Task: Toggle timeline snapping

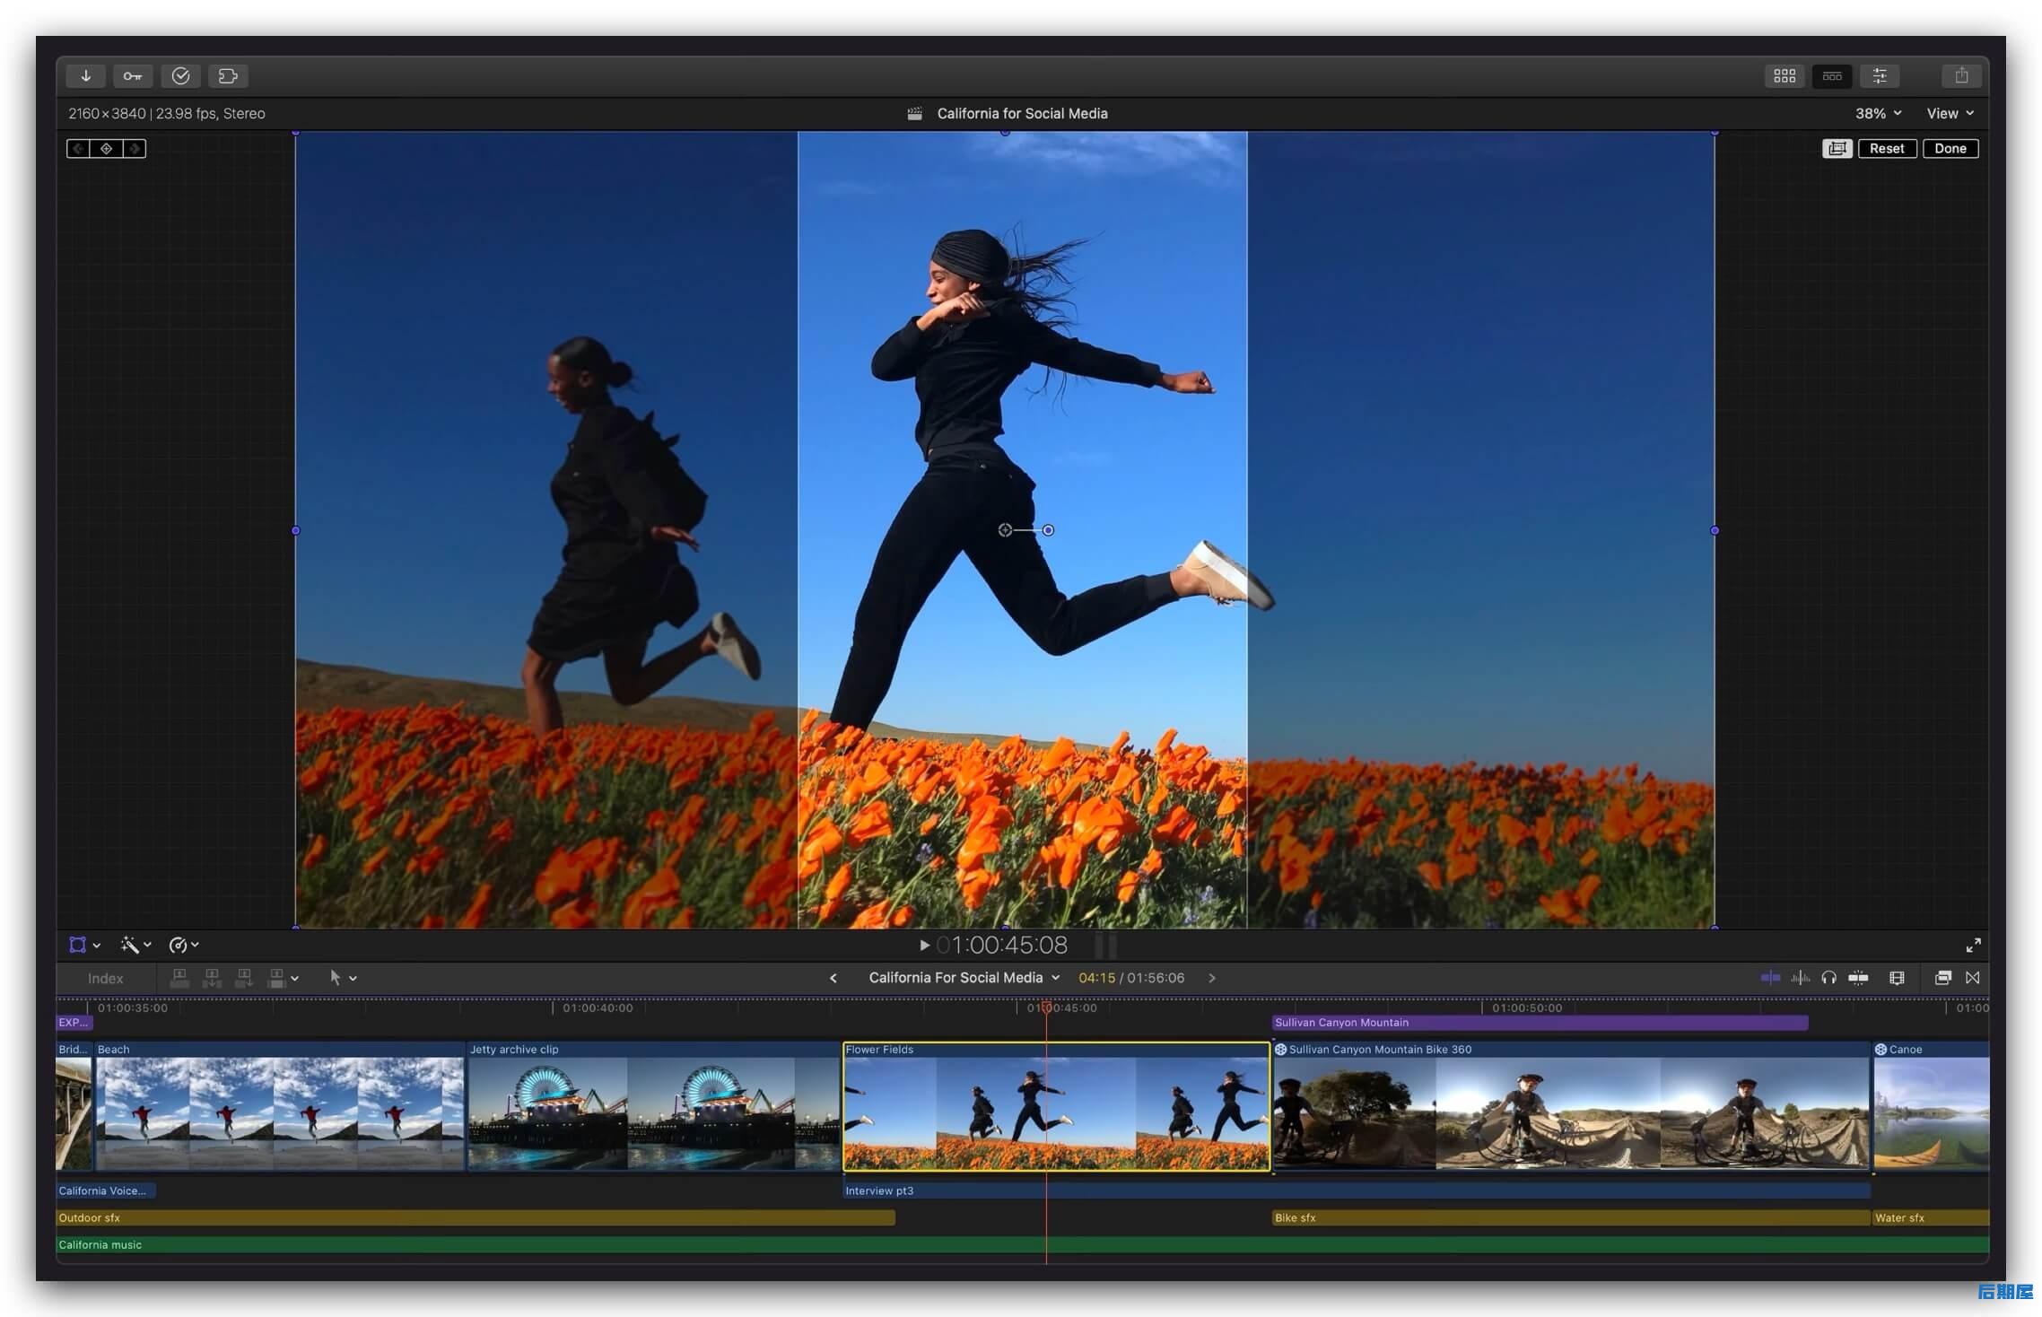Action: tap(1770, 978)
